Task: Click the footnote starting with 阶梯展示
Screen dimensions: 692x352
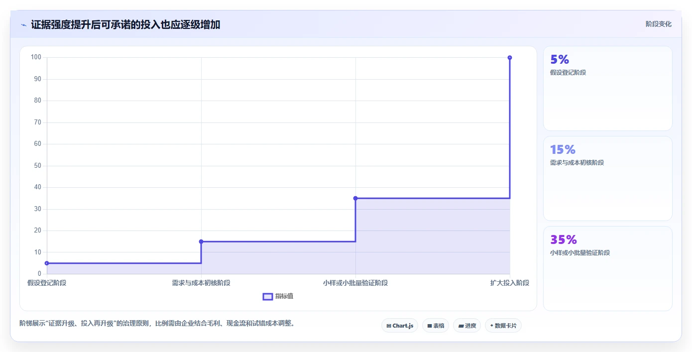Action: coord(158,324)
